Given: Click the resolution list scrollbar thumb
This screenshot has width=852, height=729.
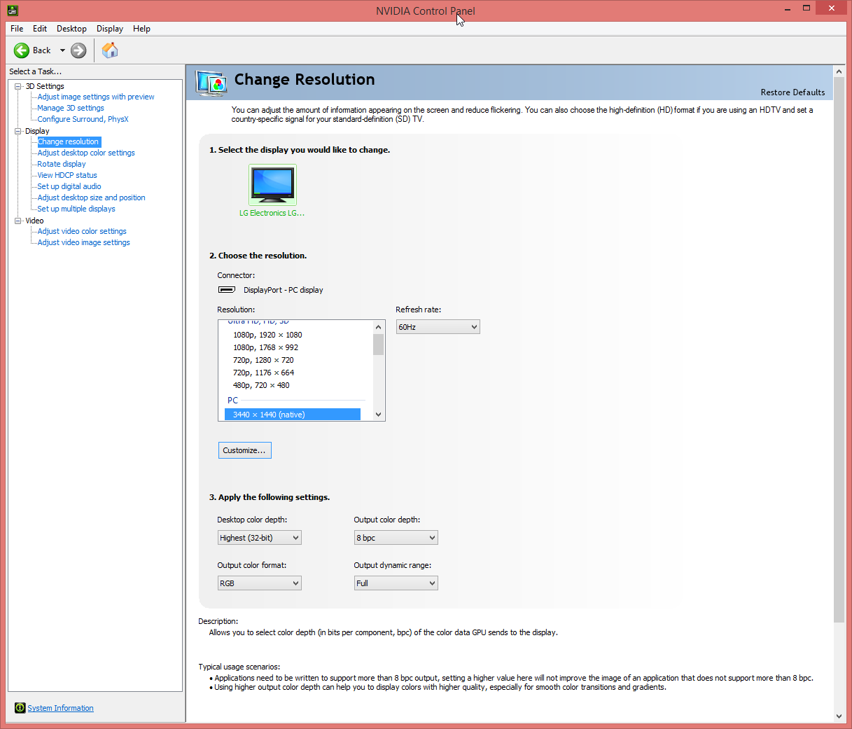Looking at the screenshot, I should coord(379,345).
